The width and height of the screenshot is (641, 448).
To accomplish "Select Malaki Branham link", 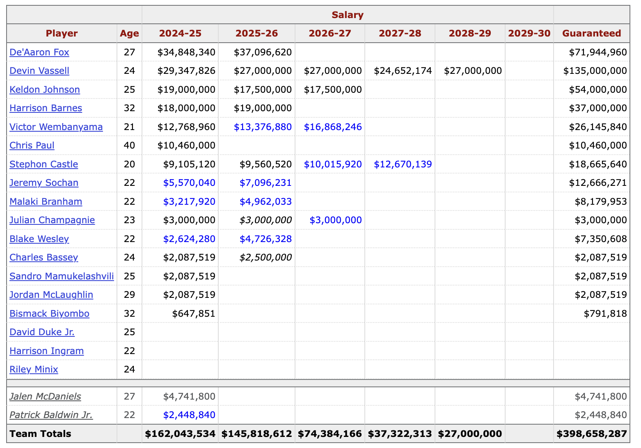I will [46, 201].
